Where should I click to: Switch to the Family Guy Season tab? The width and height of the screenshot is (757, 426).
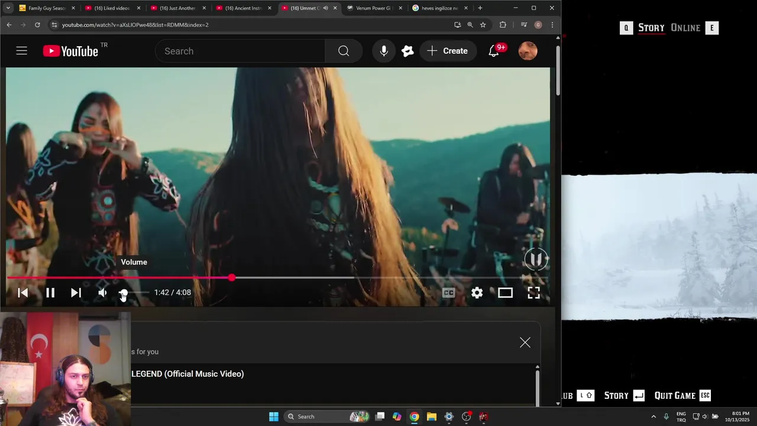[47, 8]
